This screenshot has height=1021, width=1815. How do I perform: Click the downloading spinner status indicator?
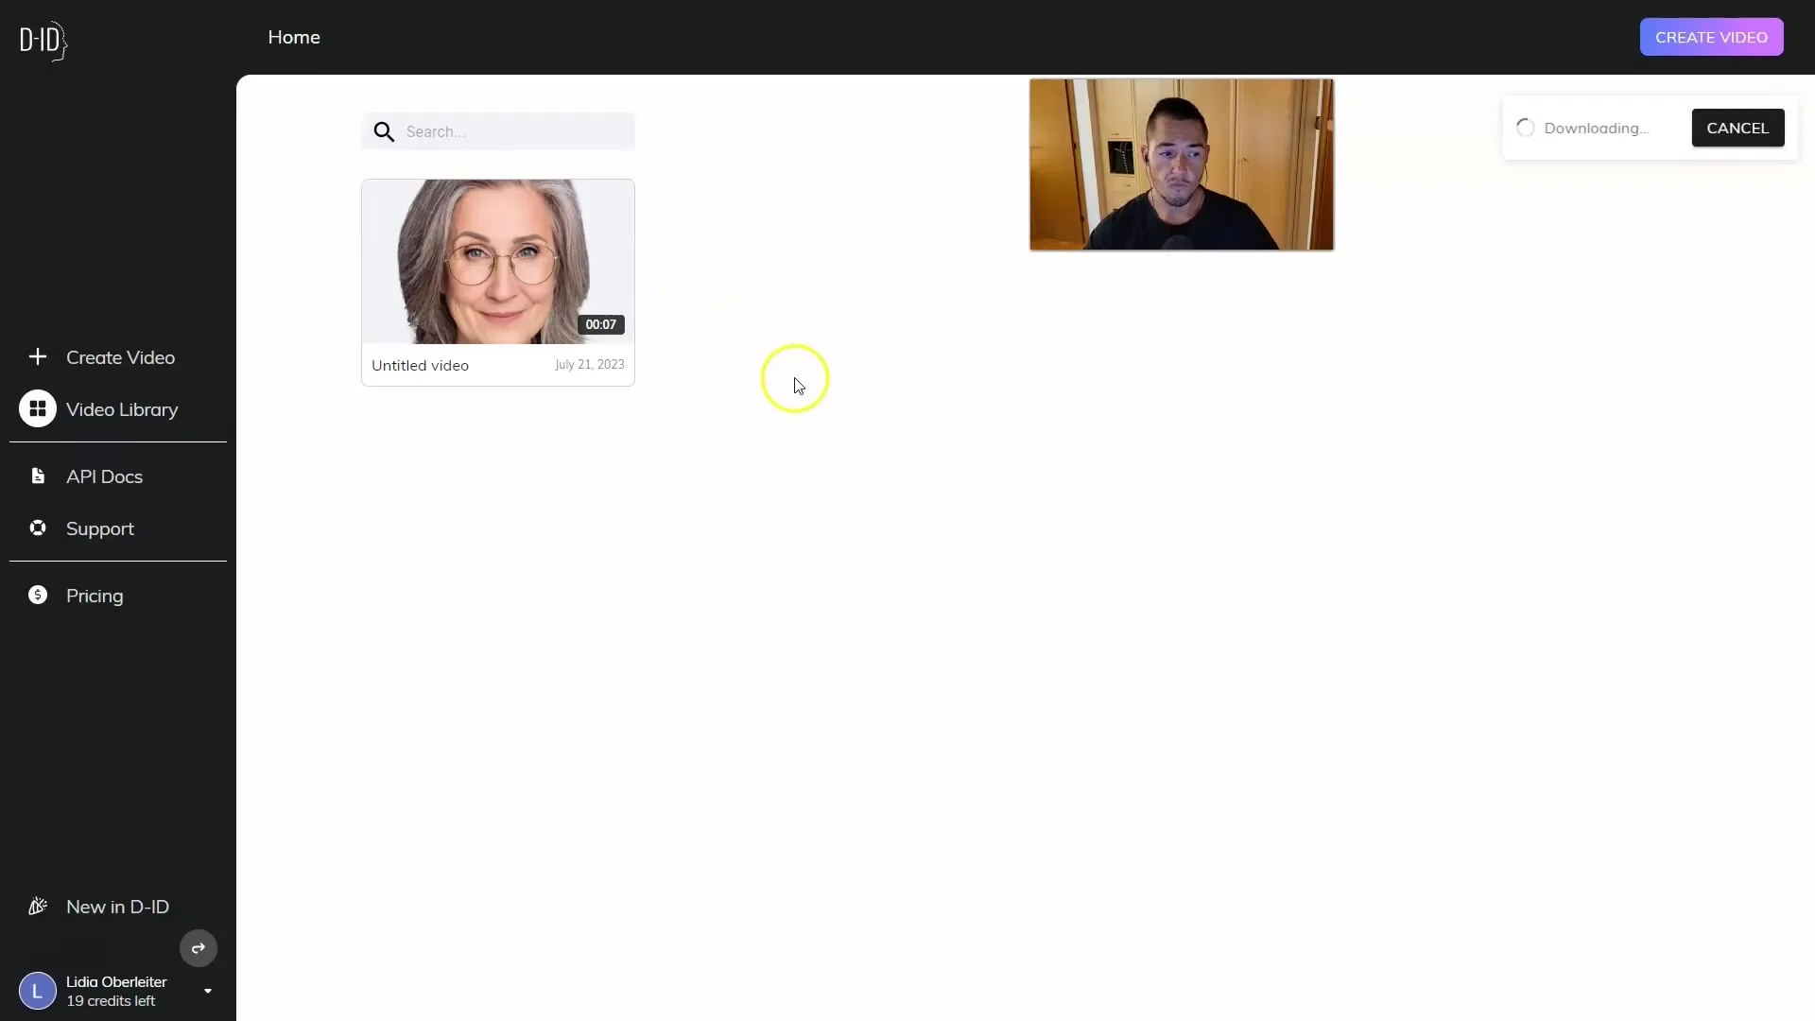[x=1525, y=128]
